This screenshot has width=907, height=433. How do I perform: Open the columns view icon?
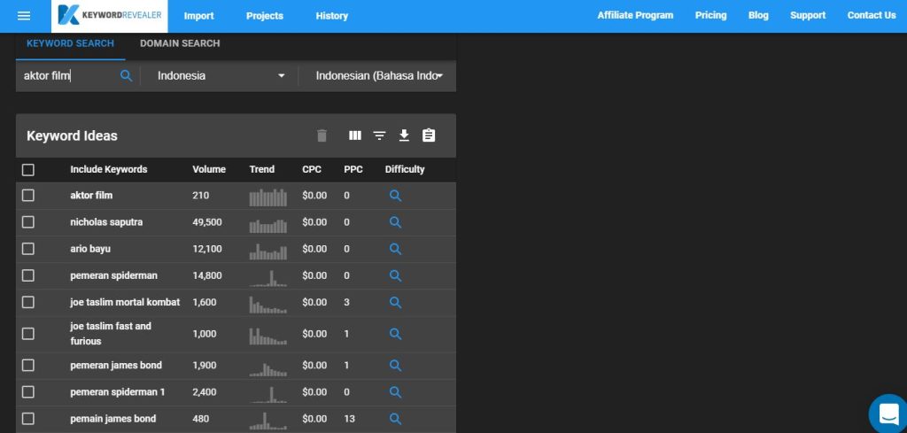[x=355, y=135]
